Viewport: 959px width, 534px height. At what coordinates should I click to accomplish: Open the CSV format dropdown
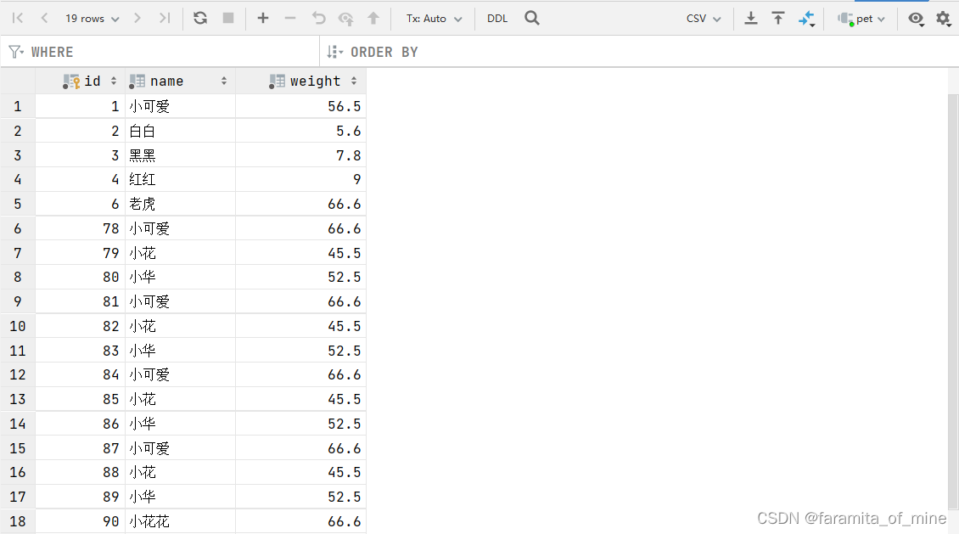(704, 19)
